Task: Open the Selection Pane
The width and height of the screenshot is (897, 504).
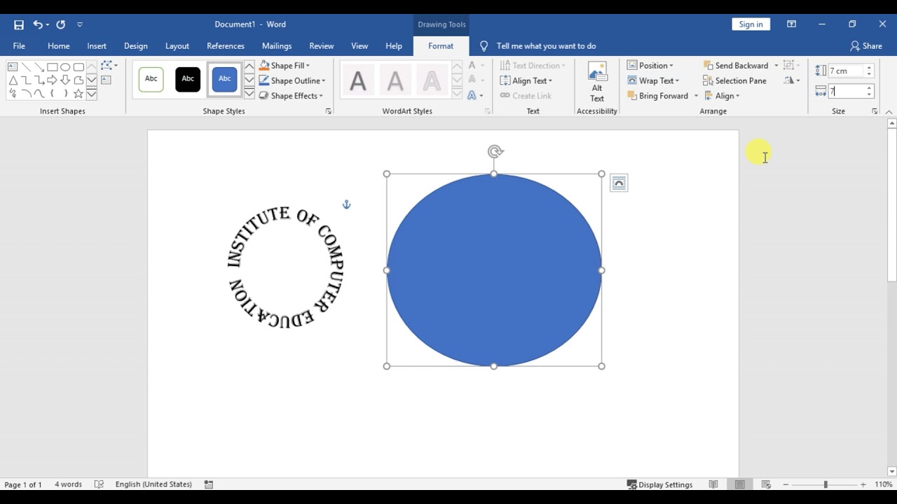Action: (734, 80)
